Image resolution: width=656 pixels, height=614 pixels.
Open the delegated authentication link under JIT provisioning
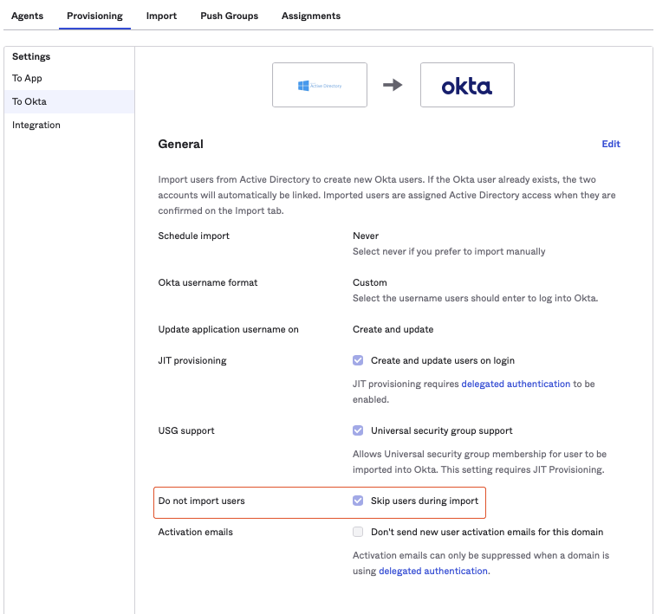click(x=516, y=384)
